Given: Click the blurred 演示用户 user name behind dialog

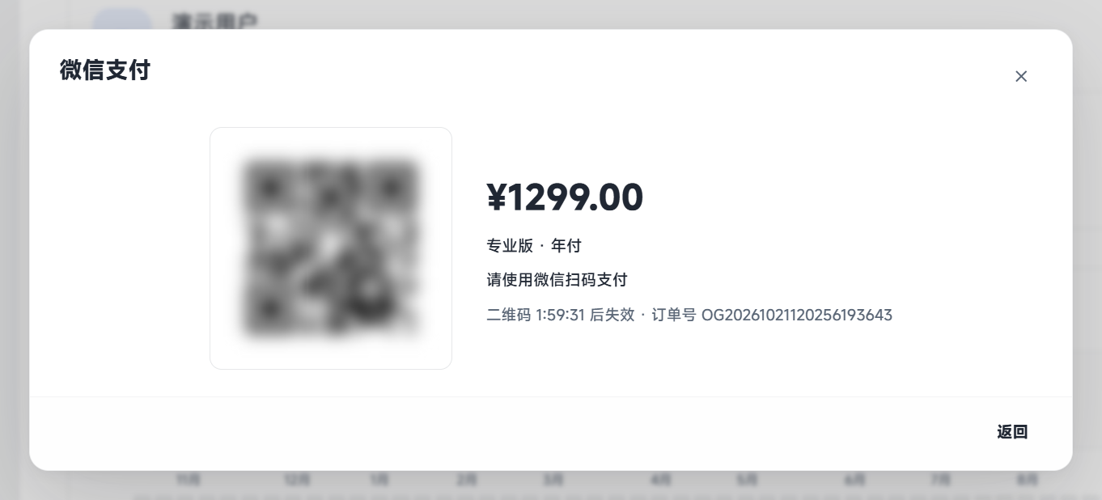Looking at the screenshot, I should 215,22.
